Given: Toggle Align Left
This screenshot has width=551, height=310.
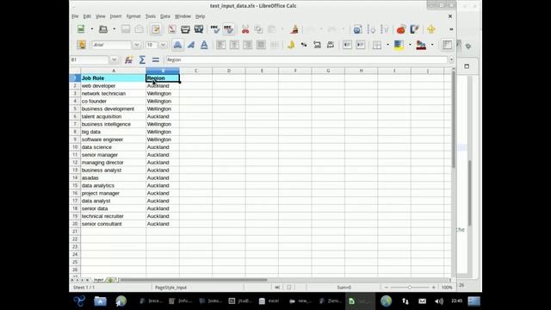Looking at the screenshot, I should [x=220, y=45].
